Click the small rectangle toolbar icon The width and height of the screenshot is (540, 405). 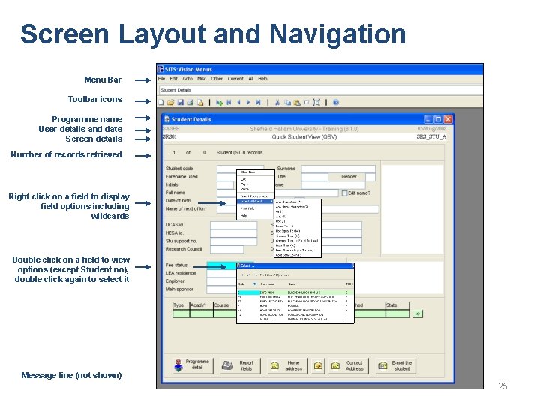pyautogui.click(x=307, y=102)
